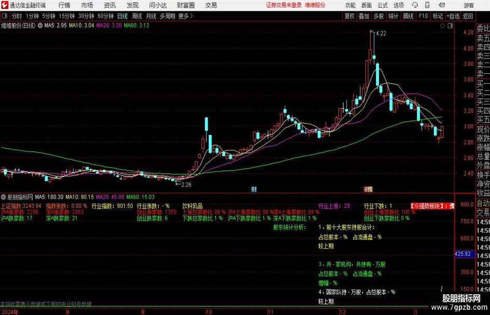Image resolution: width=490 pixels, height=315 pixels.
Task: Open the 交易 menu
Action: (x=211, y=5)
